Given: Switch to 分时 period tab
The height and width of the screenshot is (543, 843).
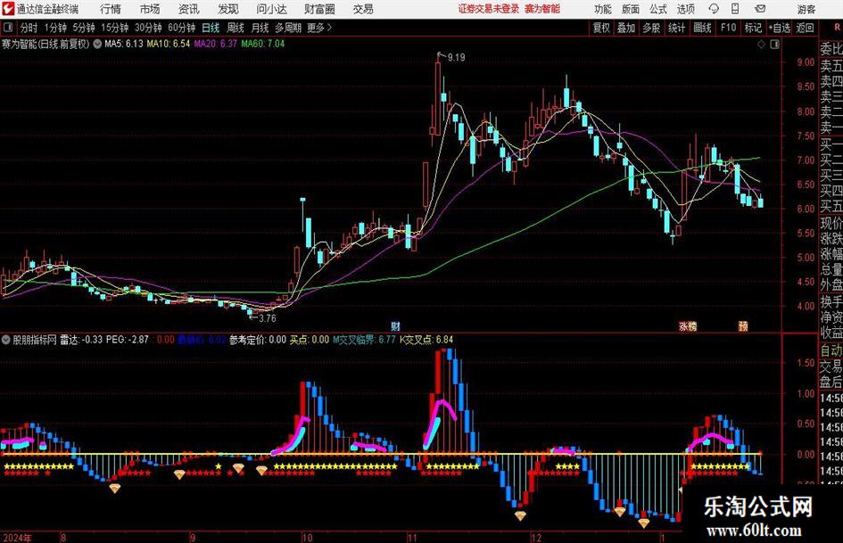Looking at the screenshot, I should 29,28.
